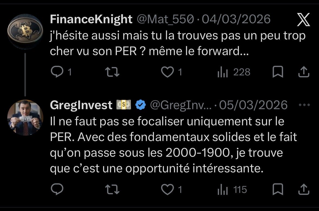The width and height of the screenshot is (319, 211).
Task: Click GregInvest's blue verified badge
Action: click(140, 105)
